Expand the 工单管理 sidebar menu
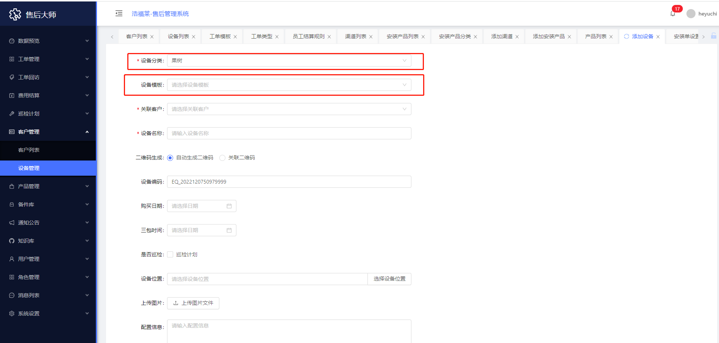The height and width of the screenshot is (343, 719). point(48,59)
